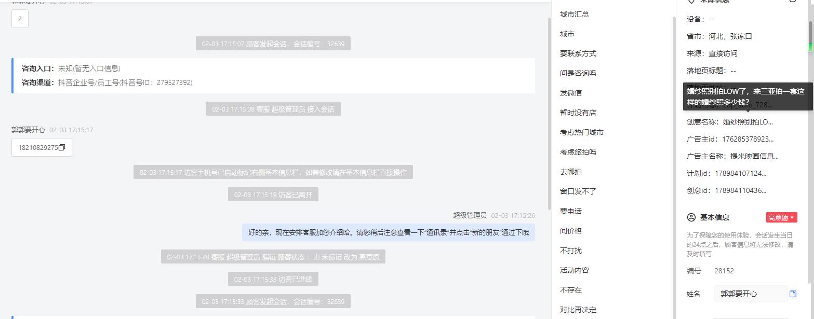Pick the 发微信 quick reply entry
Viewport: 814px width, 319px height.
571,93
